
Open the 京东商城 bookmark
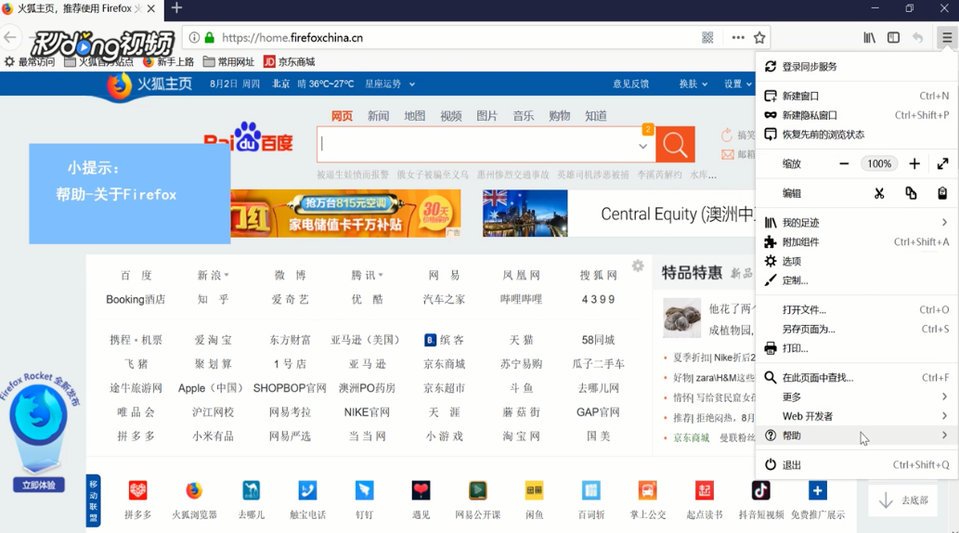pos(290,62)
